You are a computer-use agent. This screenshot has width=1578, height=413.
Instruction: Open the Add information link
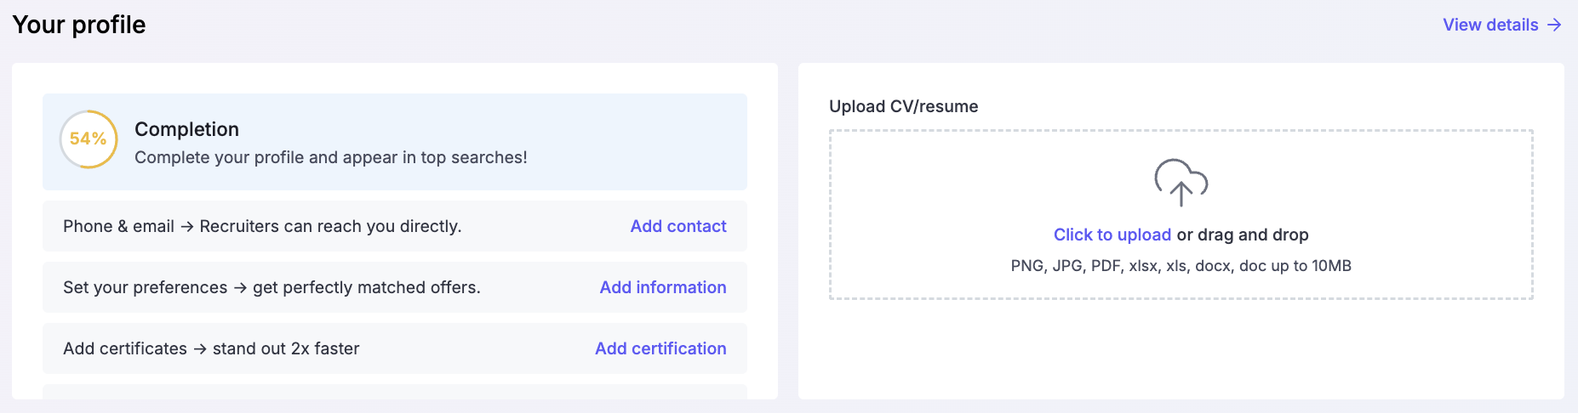[662, 287]
